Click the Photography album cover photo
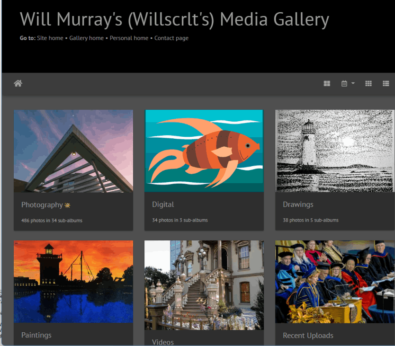Screen dimensions: 395x346 [73, 151]
